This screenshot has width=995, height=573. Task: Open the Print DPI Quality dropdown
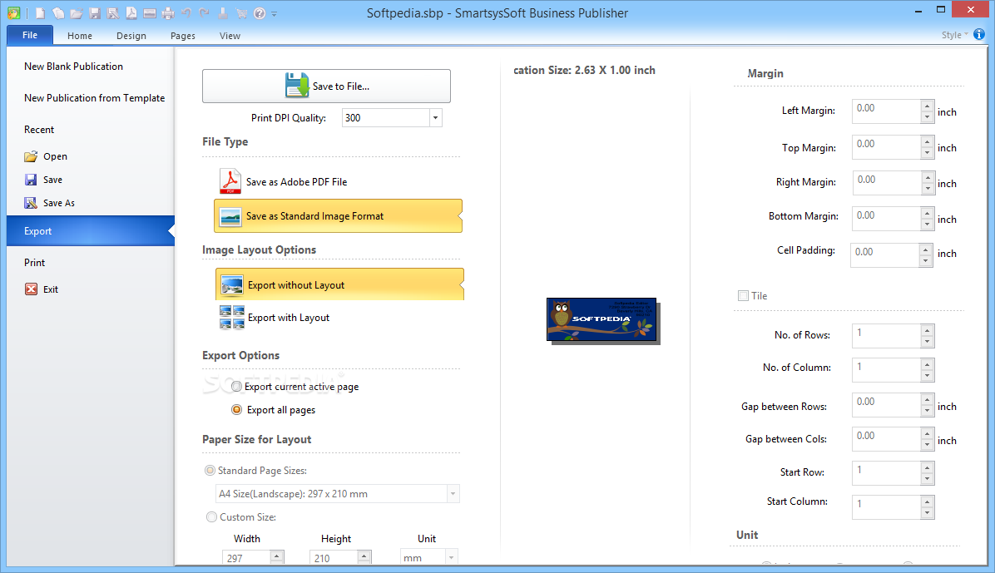(x=435, y=118)
